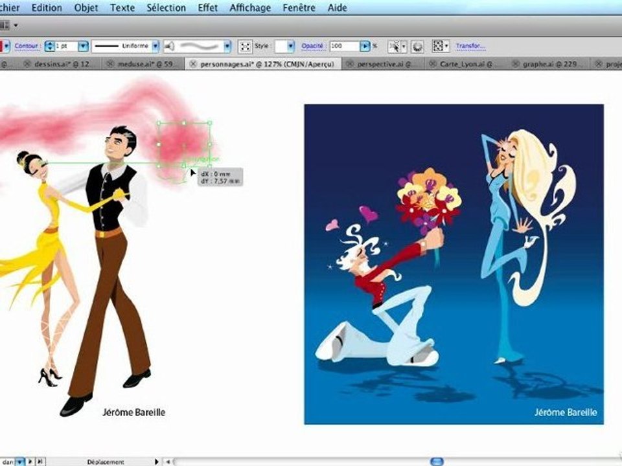
Task: Open the status bar options arrow next to Déplacement
Action: point(156,461)
